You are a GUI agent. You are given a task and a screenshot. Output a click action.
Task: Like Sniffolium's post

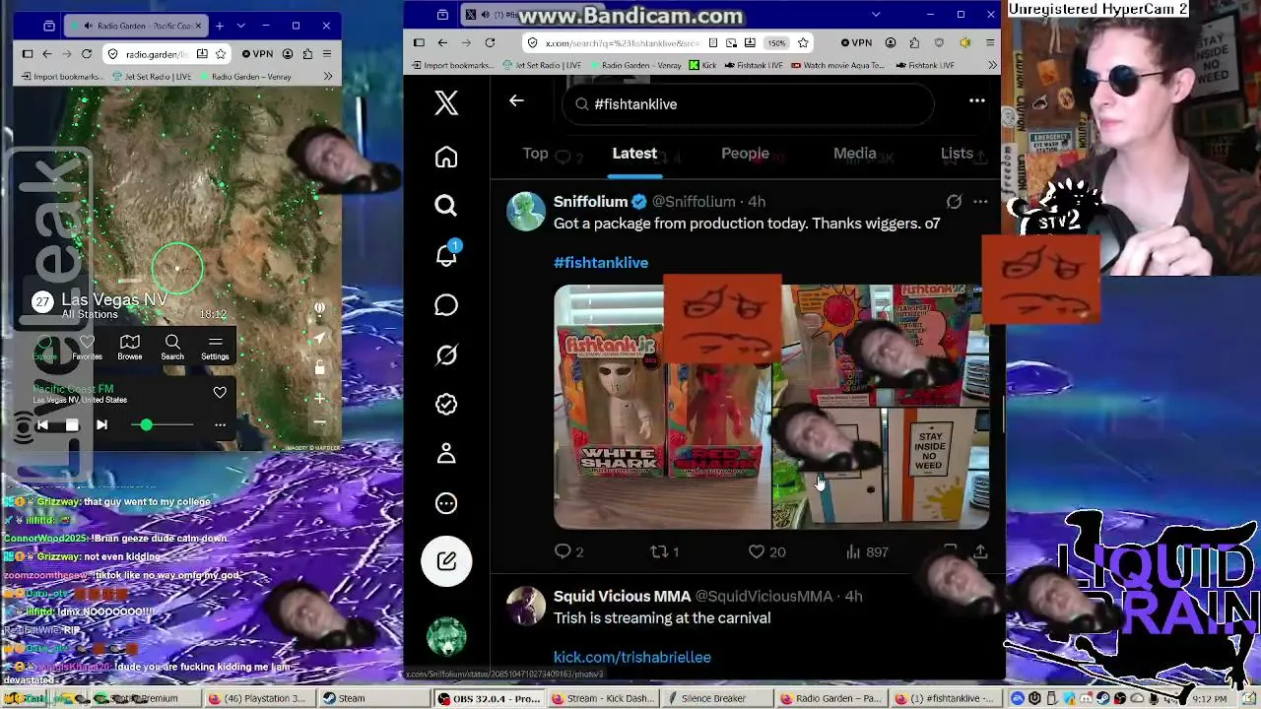point(766,552)
